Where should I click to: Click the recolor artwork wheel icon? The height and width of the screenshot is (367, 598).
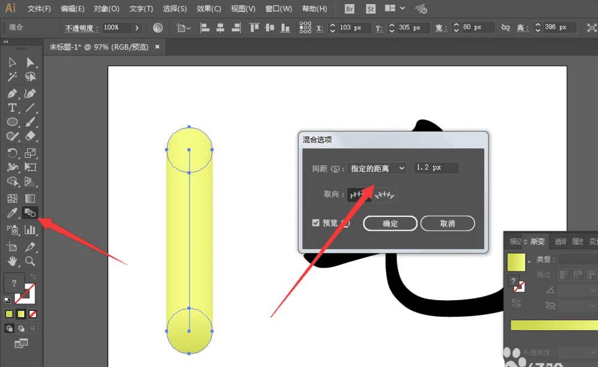pyautogui.click(x=158, y=27)
